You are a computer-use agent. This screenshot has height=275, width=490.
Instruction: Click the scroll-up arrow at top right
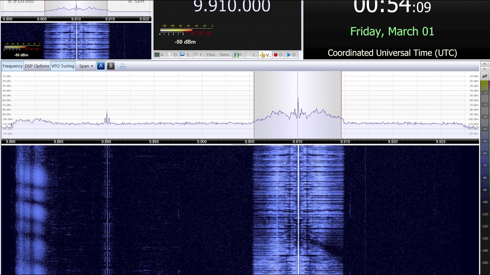pos(485,64)
